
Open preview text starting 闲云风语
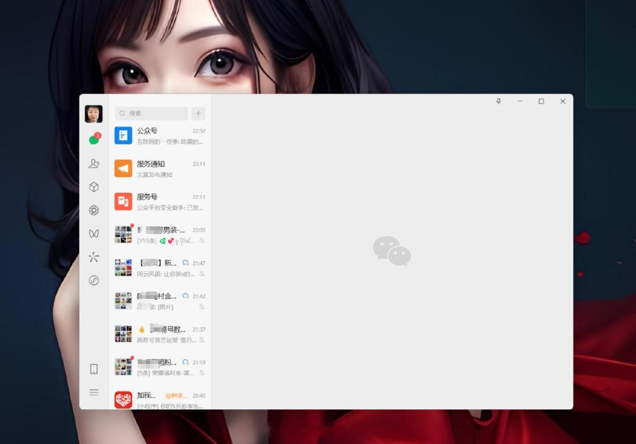(165, 274)
